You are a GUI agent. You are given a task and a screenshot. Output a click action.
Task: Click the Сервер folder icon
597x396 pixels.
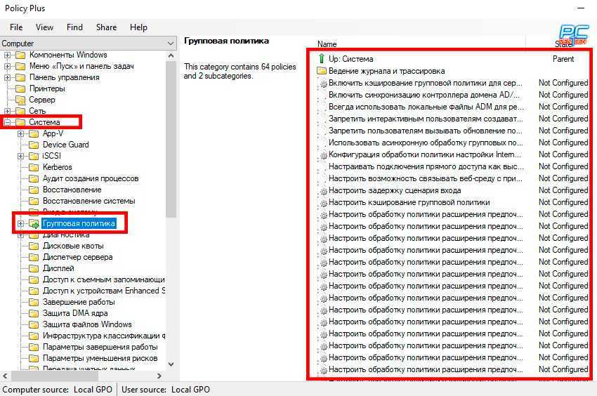20,100
